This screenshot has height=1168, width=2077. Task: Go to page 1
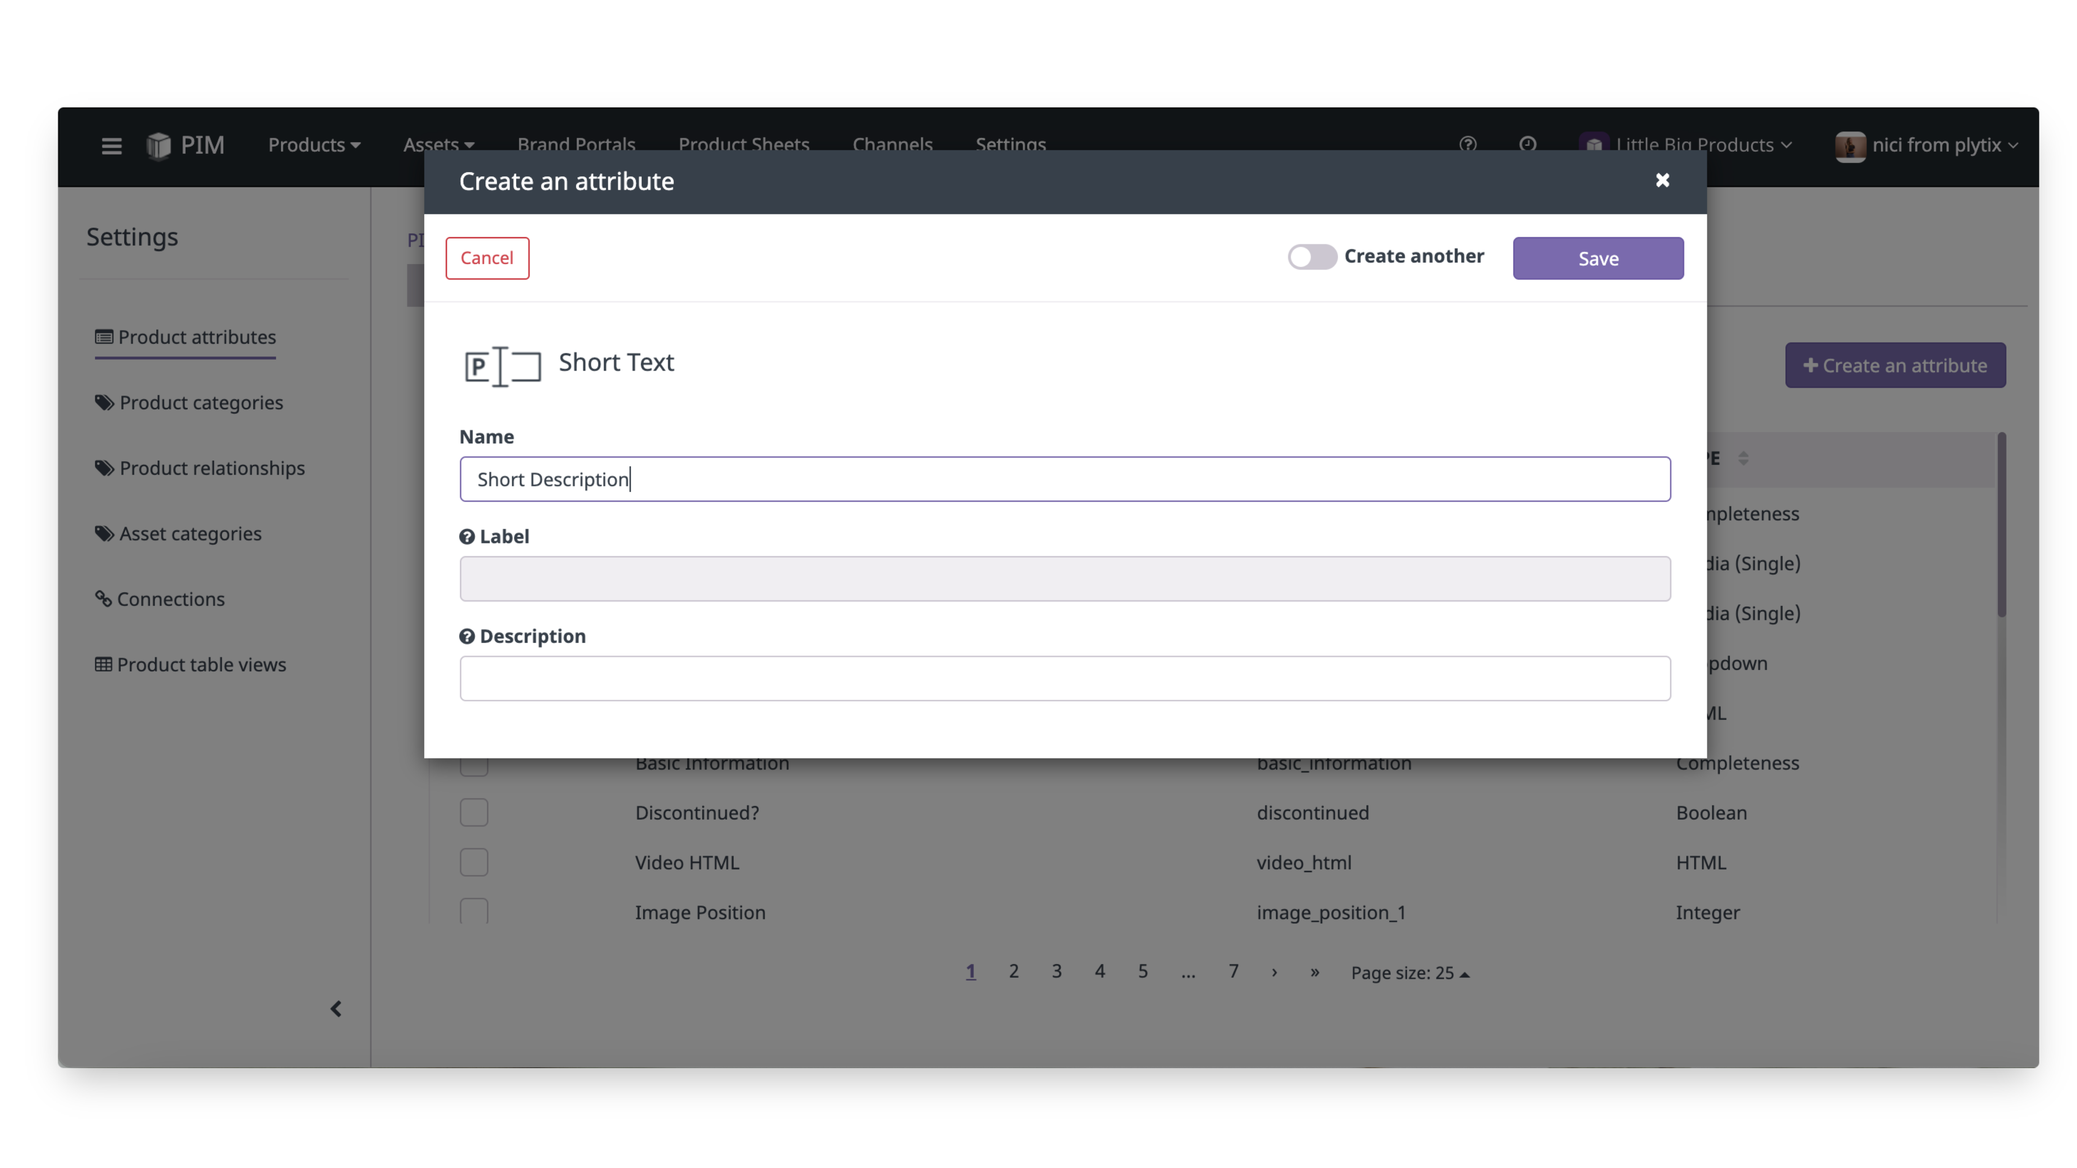click(971, 972)
